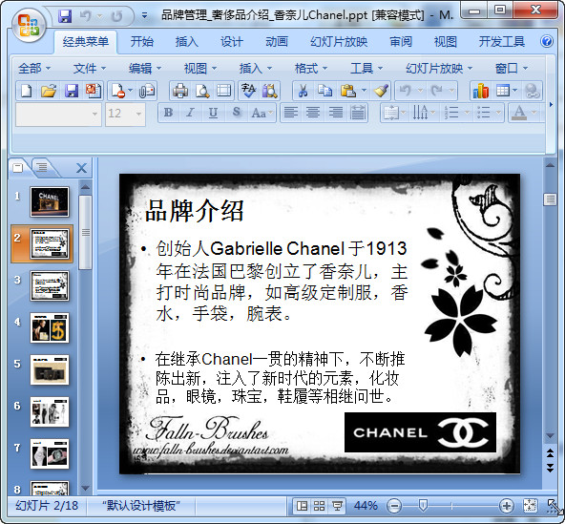The height and width of the screenshot is (524, 565).
Task: Expand the 全部 menu dropdown
Action: [x=34, y=68]
